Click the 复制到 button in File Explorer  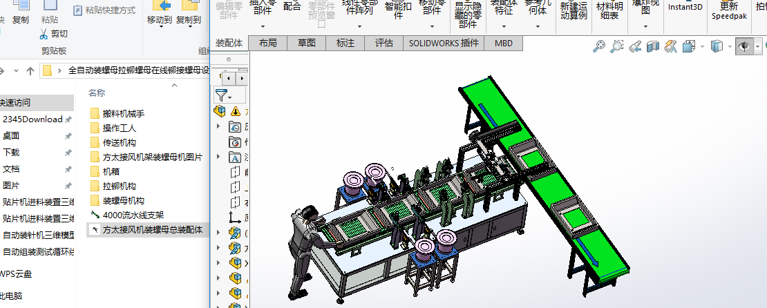(x=189, y=12)
